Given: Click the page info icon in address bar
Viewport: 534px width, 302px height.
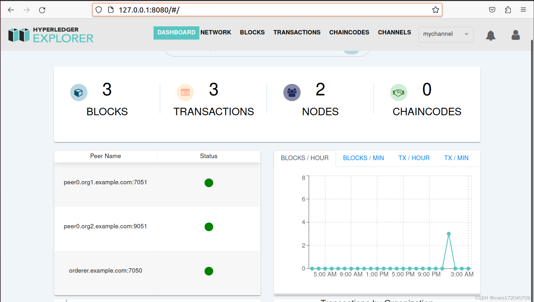Looking at the screenshot, I should click(111, 10).
